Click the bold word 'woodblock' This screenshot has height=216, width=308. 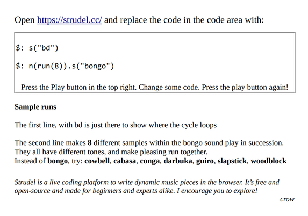[x=269, y=161]
